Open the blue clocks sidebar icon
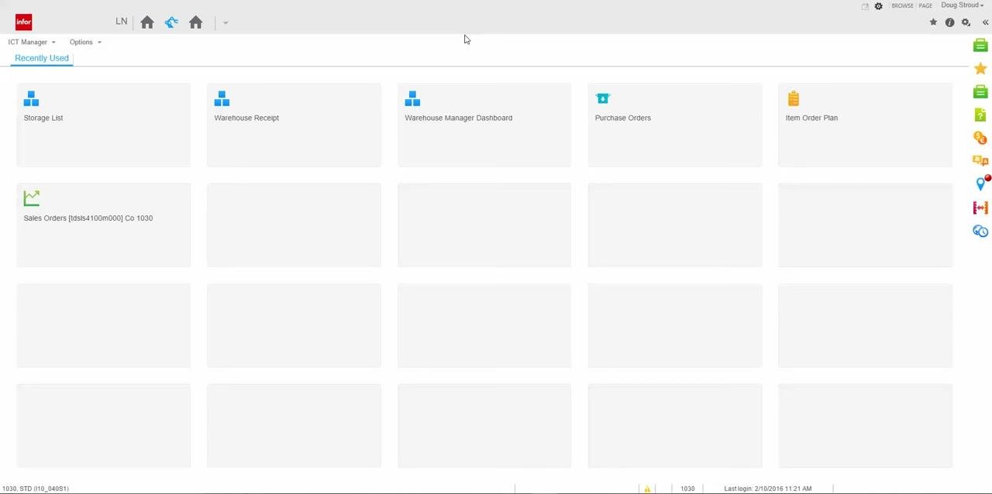This screenshot has height=494, width=992. click(980, 231)
